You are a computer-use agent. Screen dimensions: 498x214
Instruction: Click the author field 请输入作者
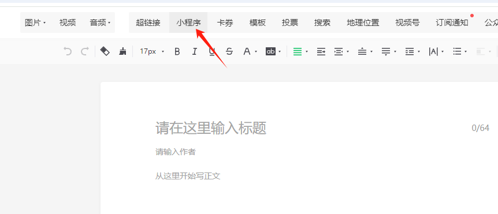click(175, 152)
